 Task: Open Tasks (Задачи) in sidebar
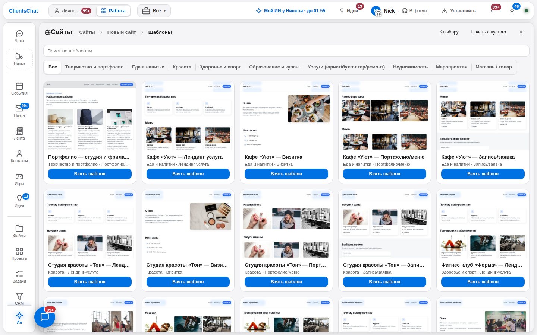click(19, 277)
